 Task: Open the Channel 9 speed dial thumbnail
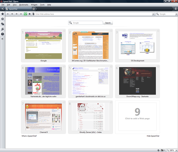(43, 117)
